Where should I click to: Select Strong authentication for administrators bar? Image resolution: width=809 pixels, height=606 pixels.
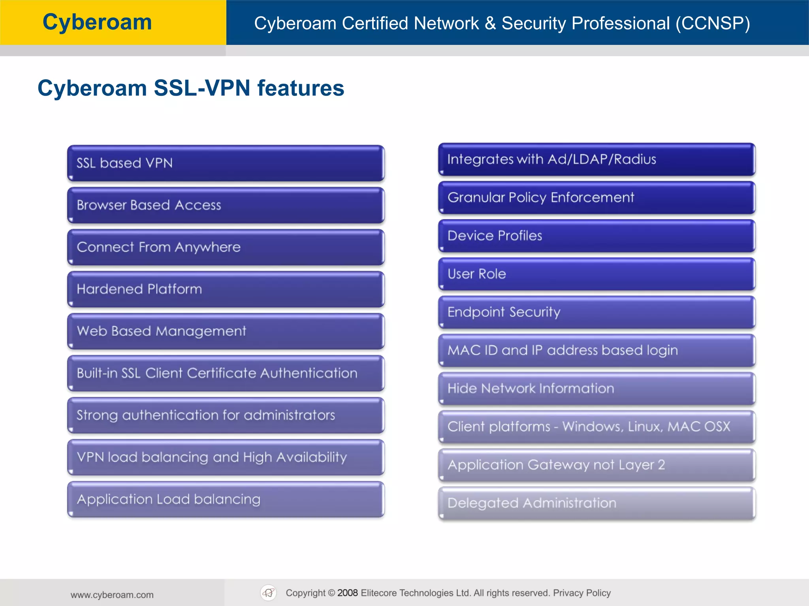226,415
